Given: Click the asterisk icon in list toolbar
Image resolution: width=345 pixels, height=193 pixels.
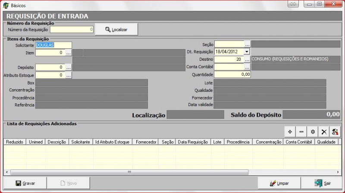Looking at the screenshot, I should click(313, 131).
